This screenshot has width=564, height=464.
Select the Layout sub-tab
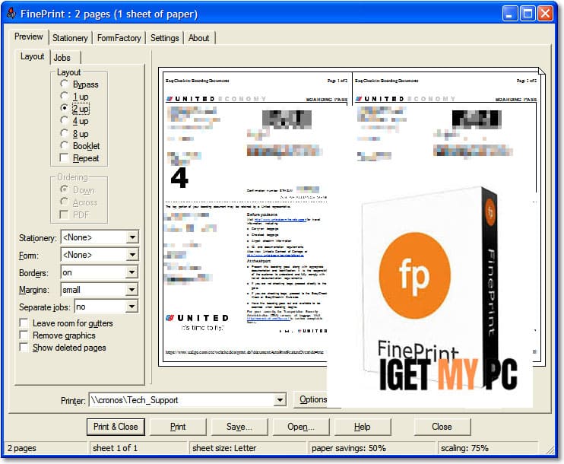pos(32,56)
